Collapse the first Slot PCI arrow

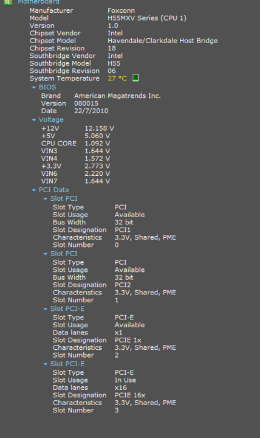[x=45, y=199]
